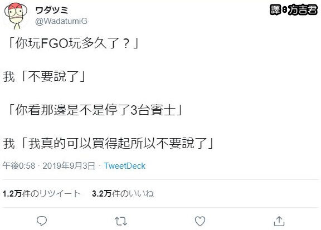View the 1.2万件のリツイート list
321x230 pixels.
[x=42, y=194]
